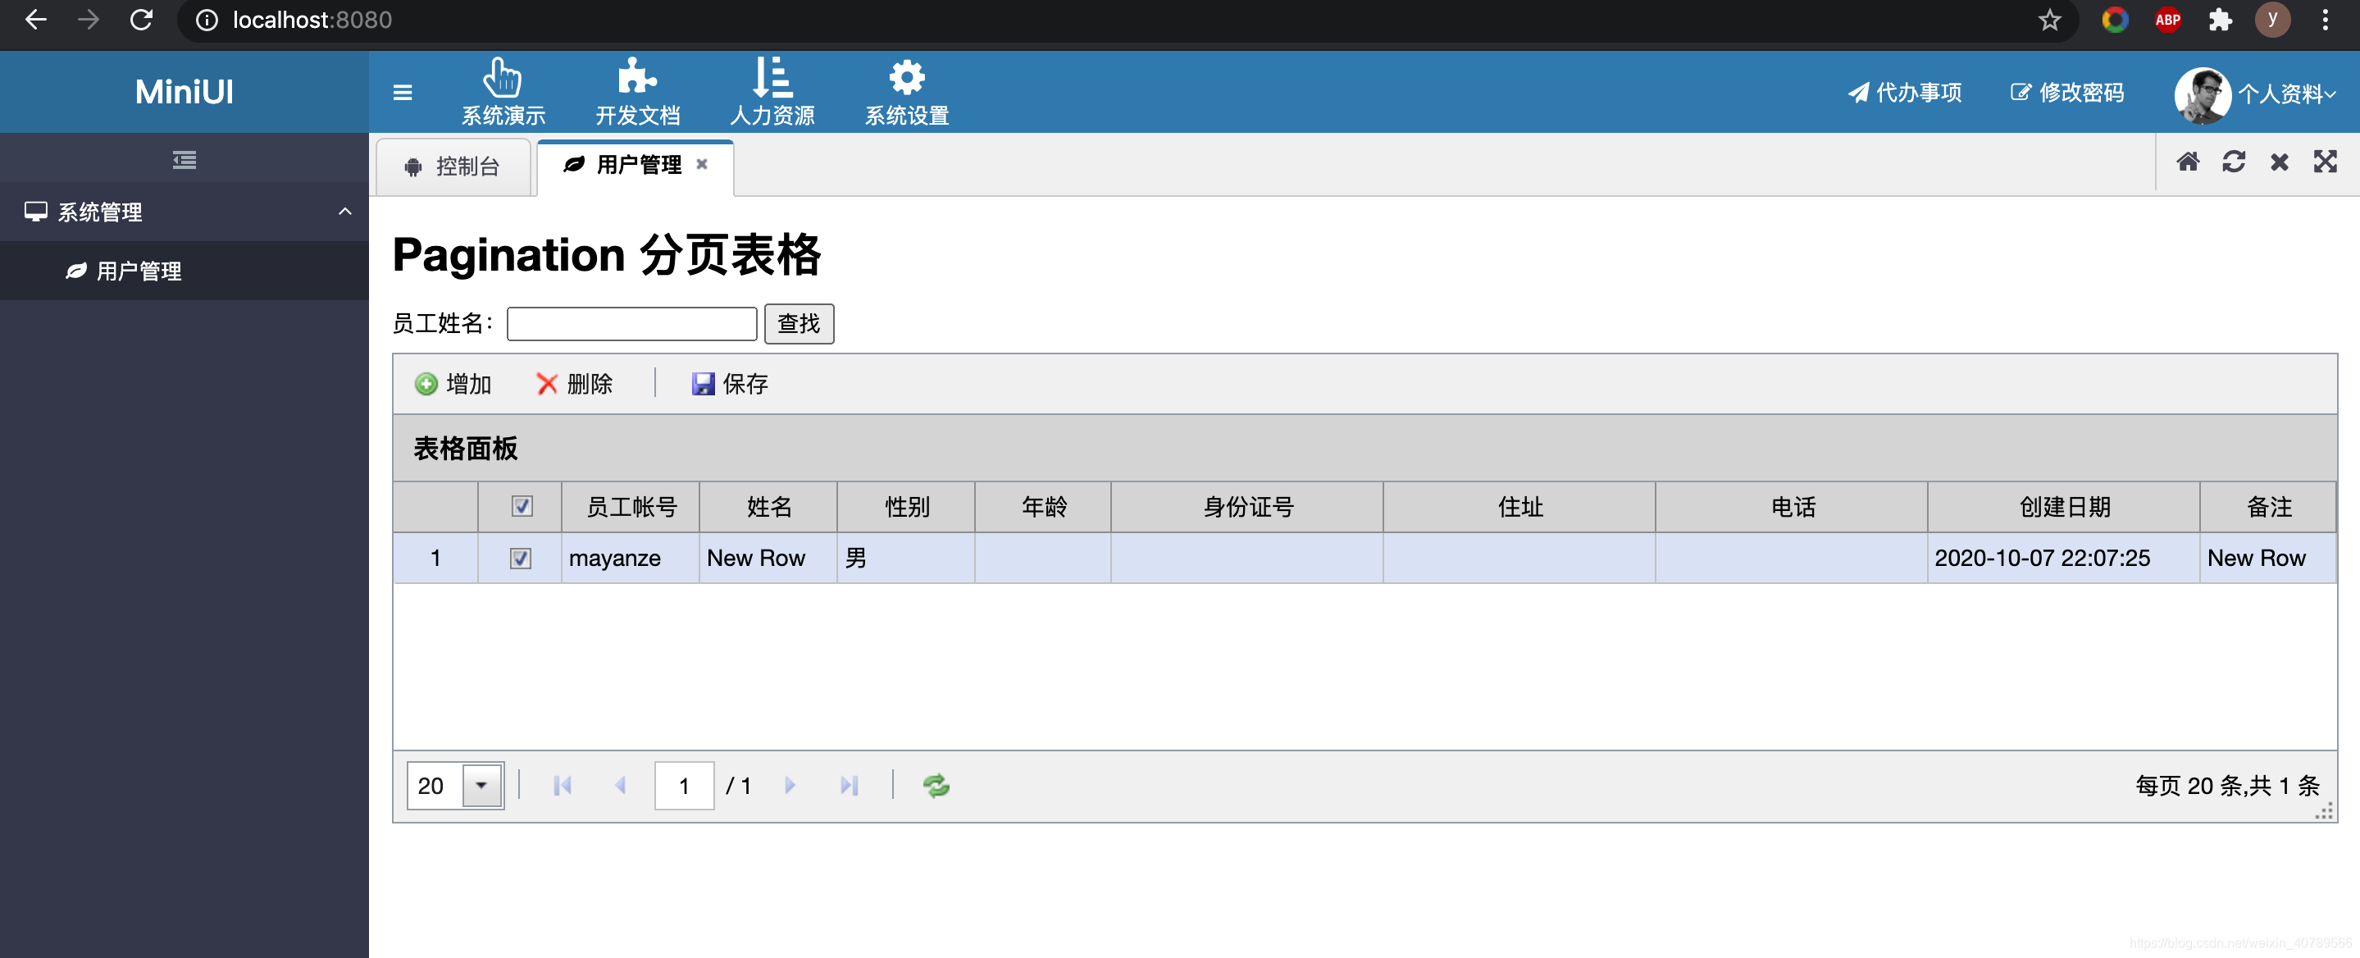Toggle select-all checkbox in table header
This screenshot has height=958, width=2360.
click(x=522, y=507)
